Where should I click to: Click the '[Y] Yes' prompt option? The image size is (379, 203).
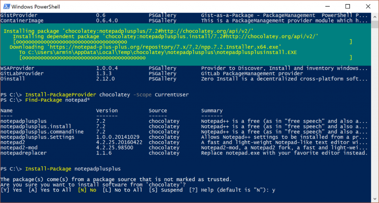(x=11, y=190)
